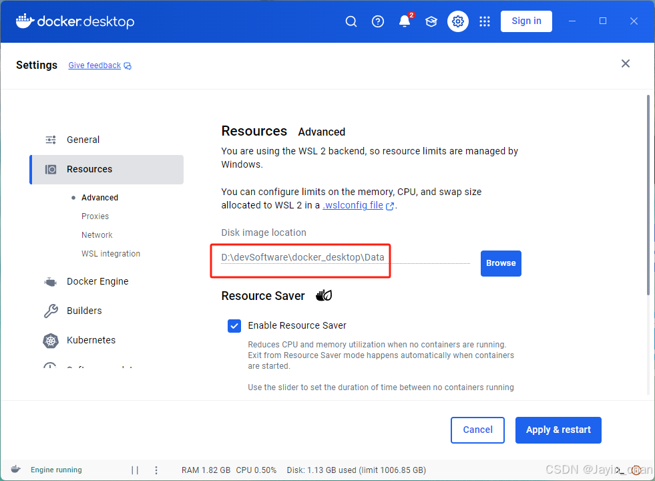Open the apps grid icon

click(x=485, y=21)
